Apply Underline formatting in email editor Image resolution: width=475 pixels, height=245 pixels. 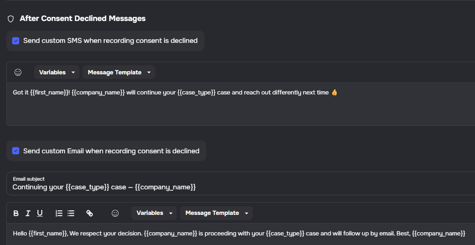pos(40,213)
